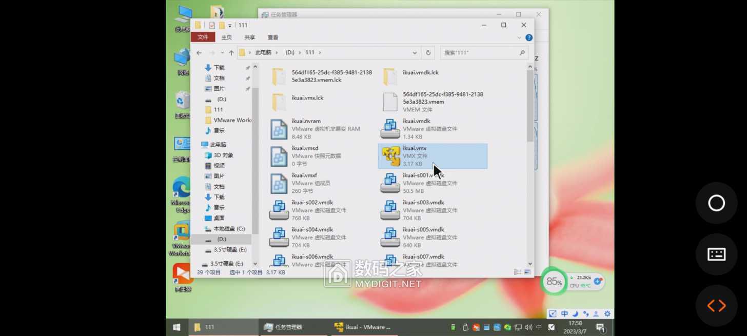Click the Windows Start button
This screenshot has height=336, width=747.
pos(177,327)
